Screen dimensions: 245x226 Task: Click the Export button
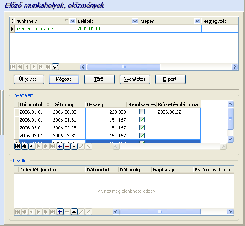click(x=170, y=79)
